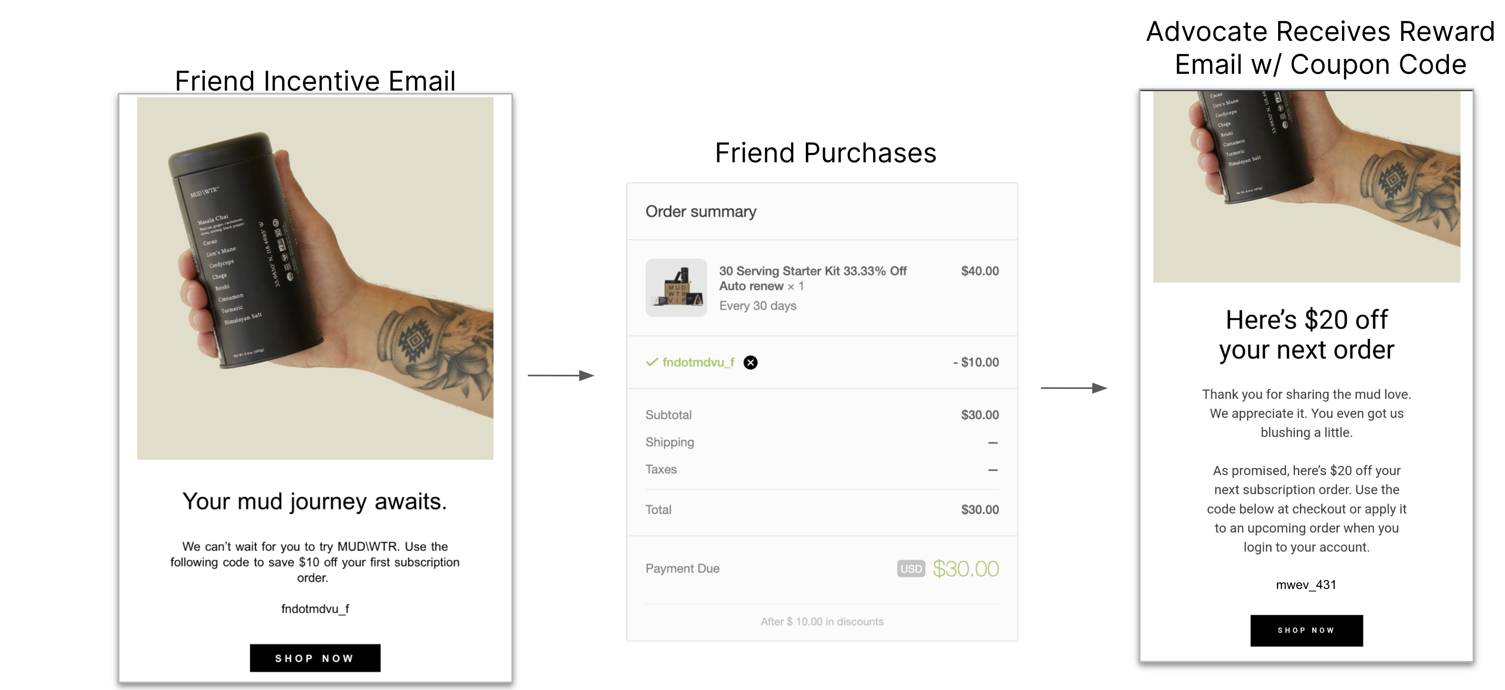Click the MUD\WTR tin photo in friend email
Screen dimensions: 1505x690
[315, 279]
